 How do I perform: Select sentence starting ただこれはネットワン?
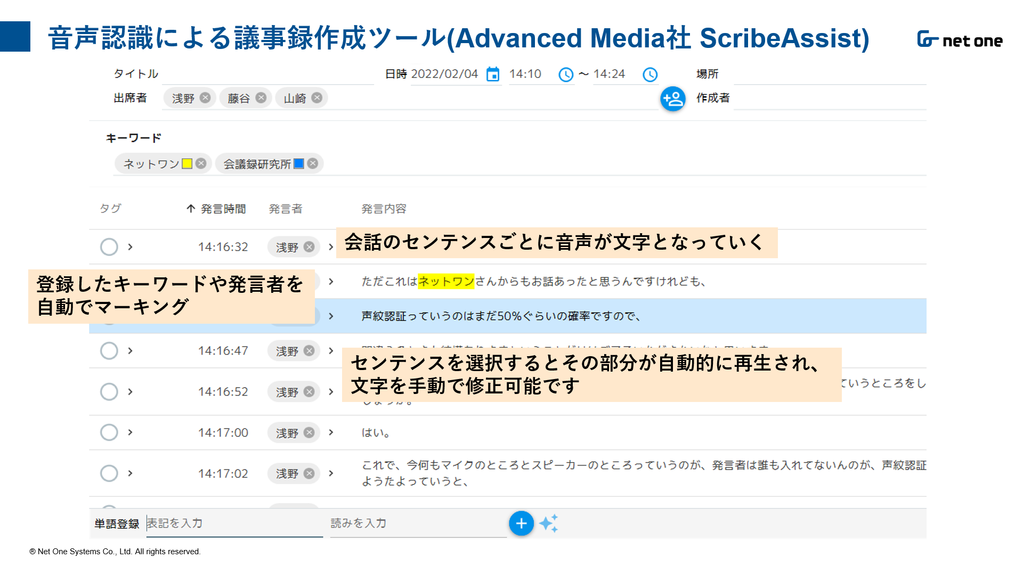[534, 282]
